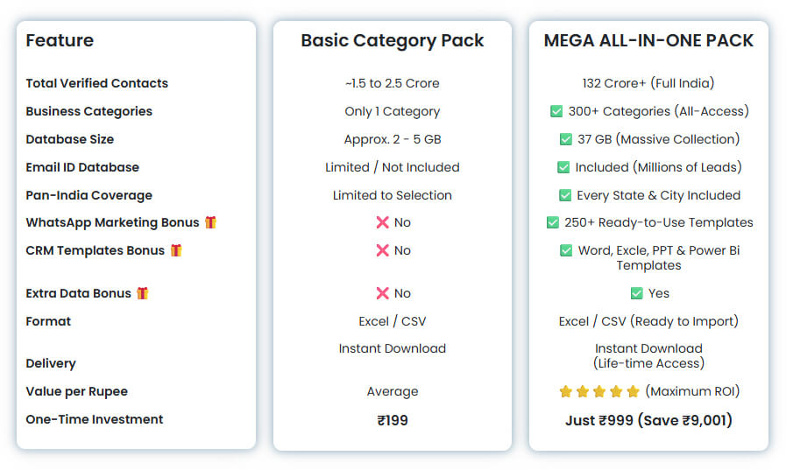Click the Feature column heading
This screenshot has width=786, height=470.
tap(60, 40)
